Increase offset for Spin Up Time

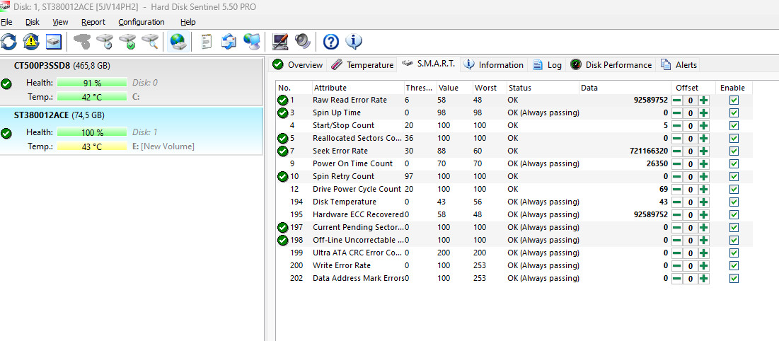703,113
